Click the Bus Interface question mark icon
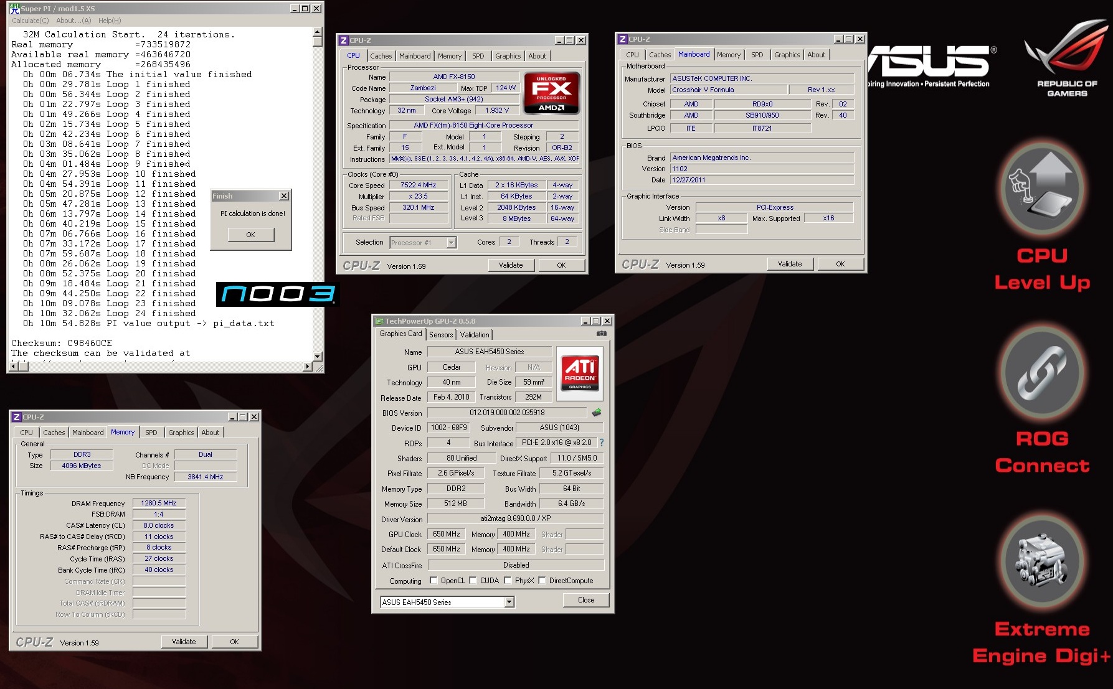Viewport: 1113px width, 689px height. click(602, 443)
